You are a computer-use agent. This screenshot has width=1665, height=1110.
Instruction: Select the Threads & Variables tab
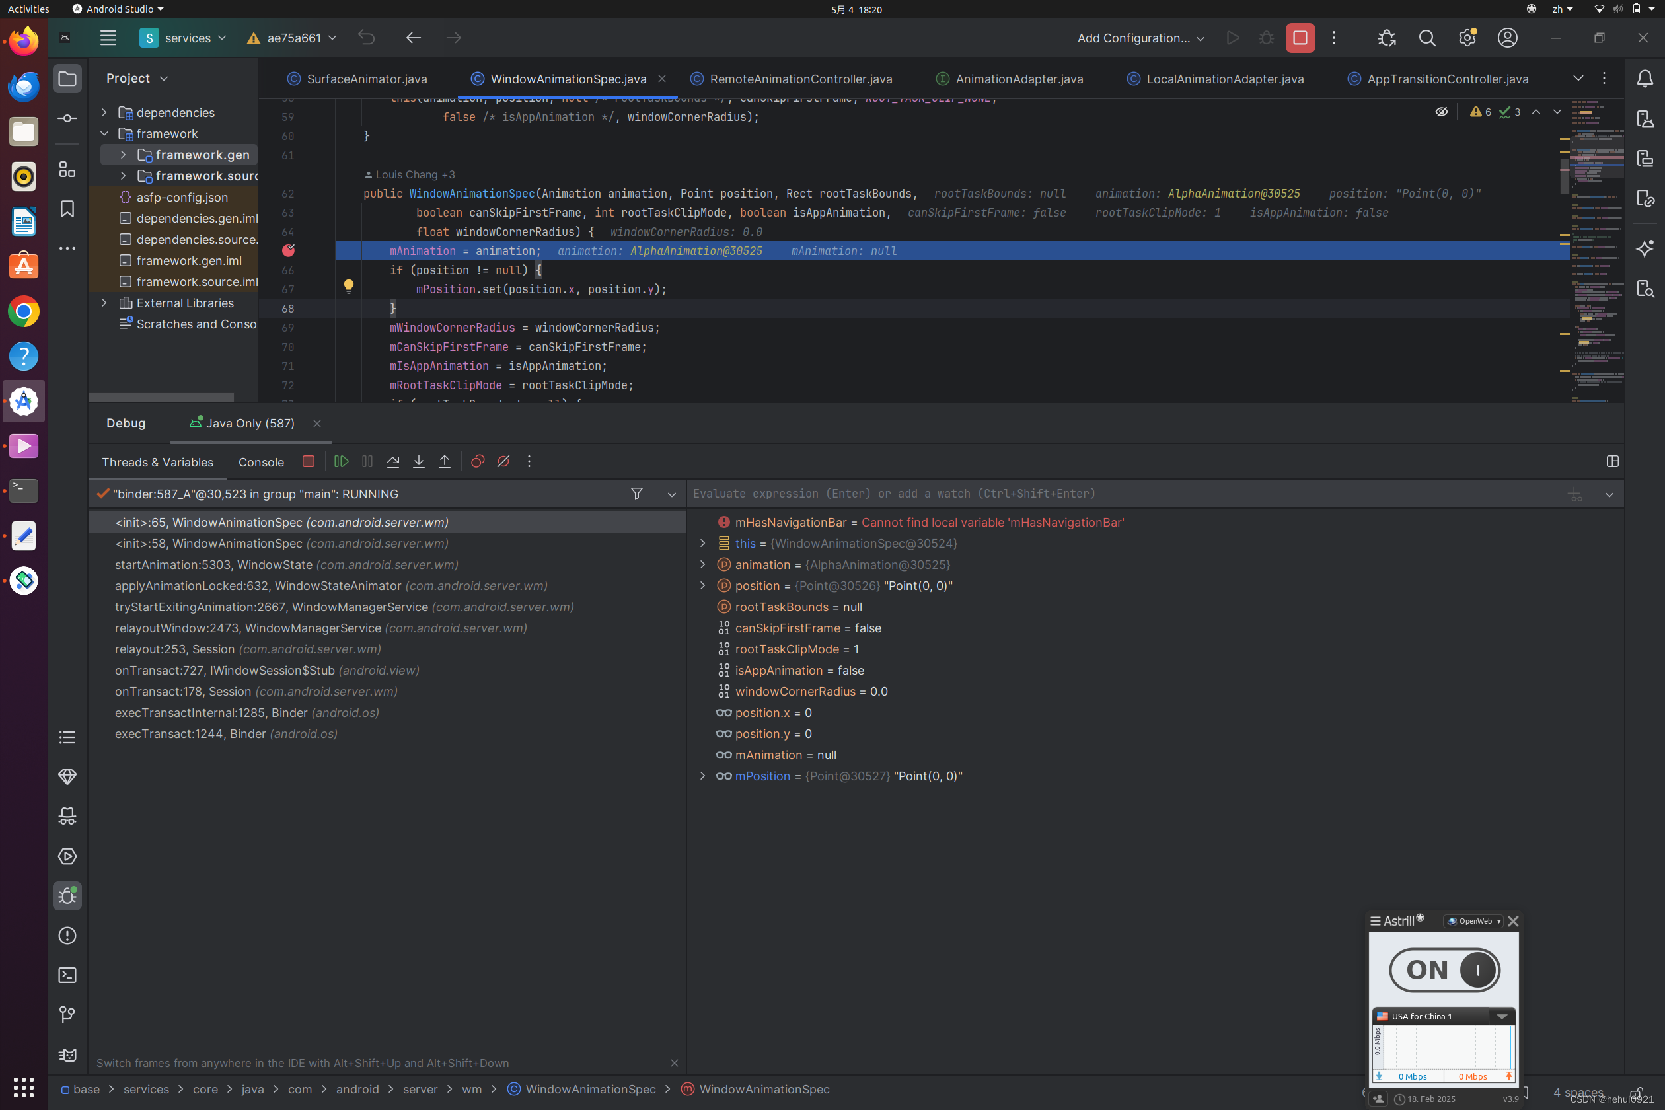coord(157,462)
